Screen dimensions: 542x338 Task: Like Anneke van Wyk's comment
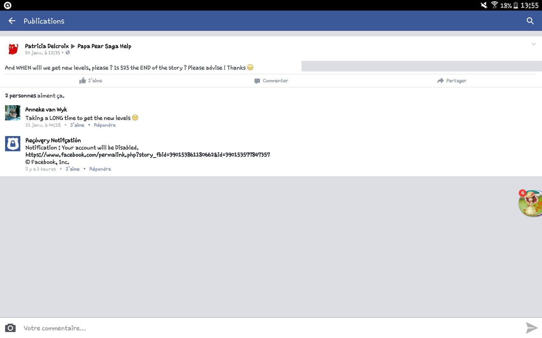tap(77, 125)
